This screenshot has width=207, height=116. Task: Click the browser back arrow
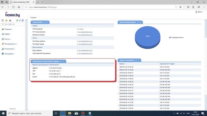click(x=3, y=7)
